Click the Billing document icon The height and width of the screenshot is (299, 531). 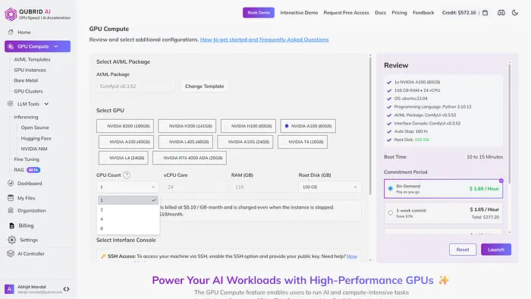click(11, 225)
